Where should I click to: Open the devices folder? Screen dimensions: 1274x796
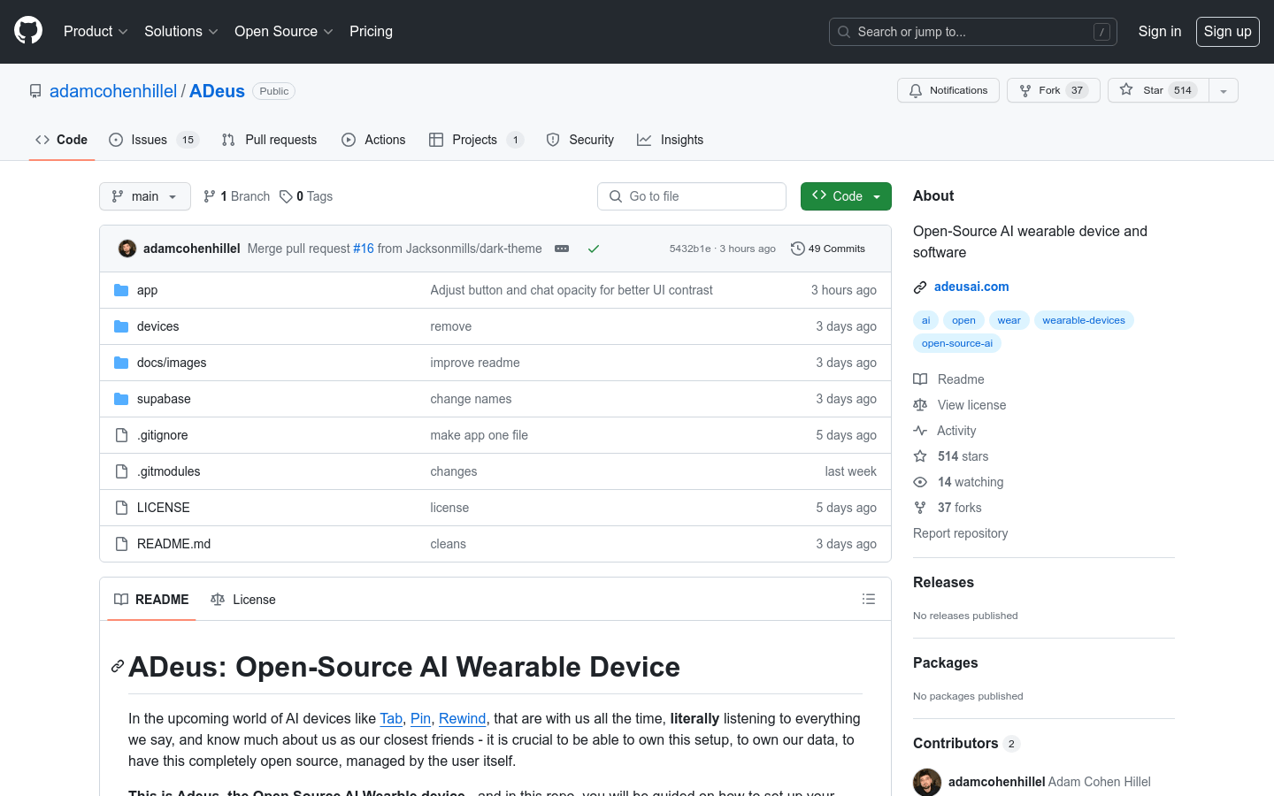pyautogui.click(x=157, y=326)
